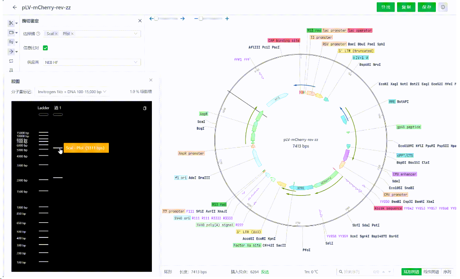Image resolution: width=460 pixels, height=279 pixels.
Task: Select the mCherry feature arrow on map
Action: click(326, 180)
